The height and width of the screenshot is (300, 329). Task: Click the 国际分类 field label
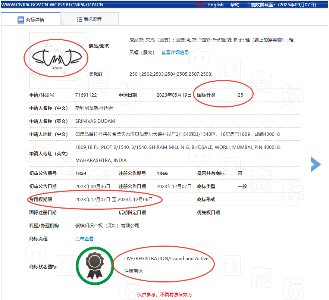[206, 95]
